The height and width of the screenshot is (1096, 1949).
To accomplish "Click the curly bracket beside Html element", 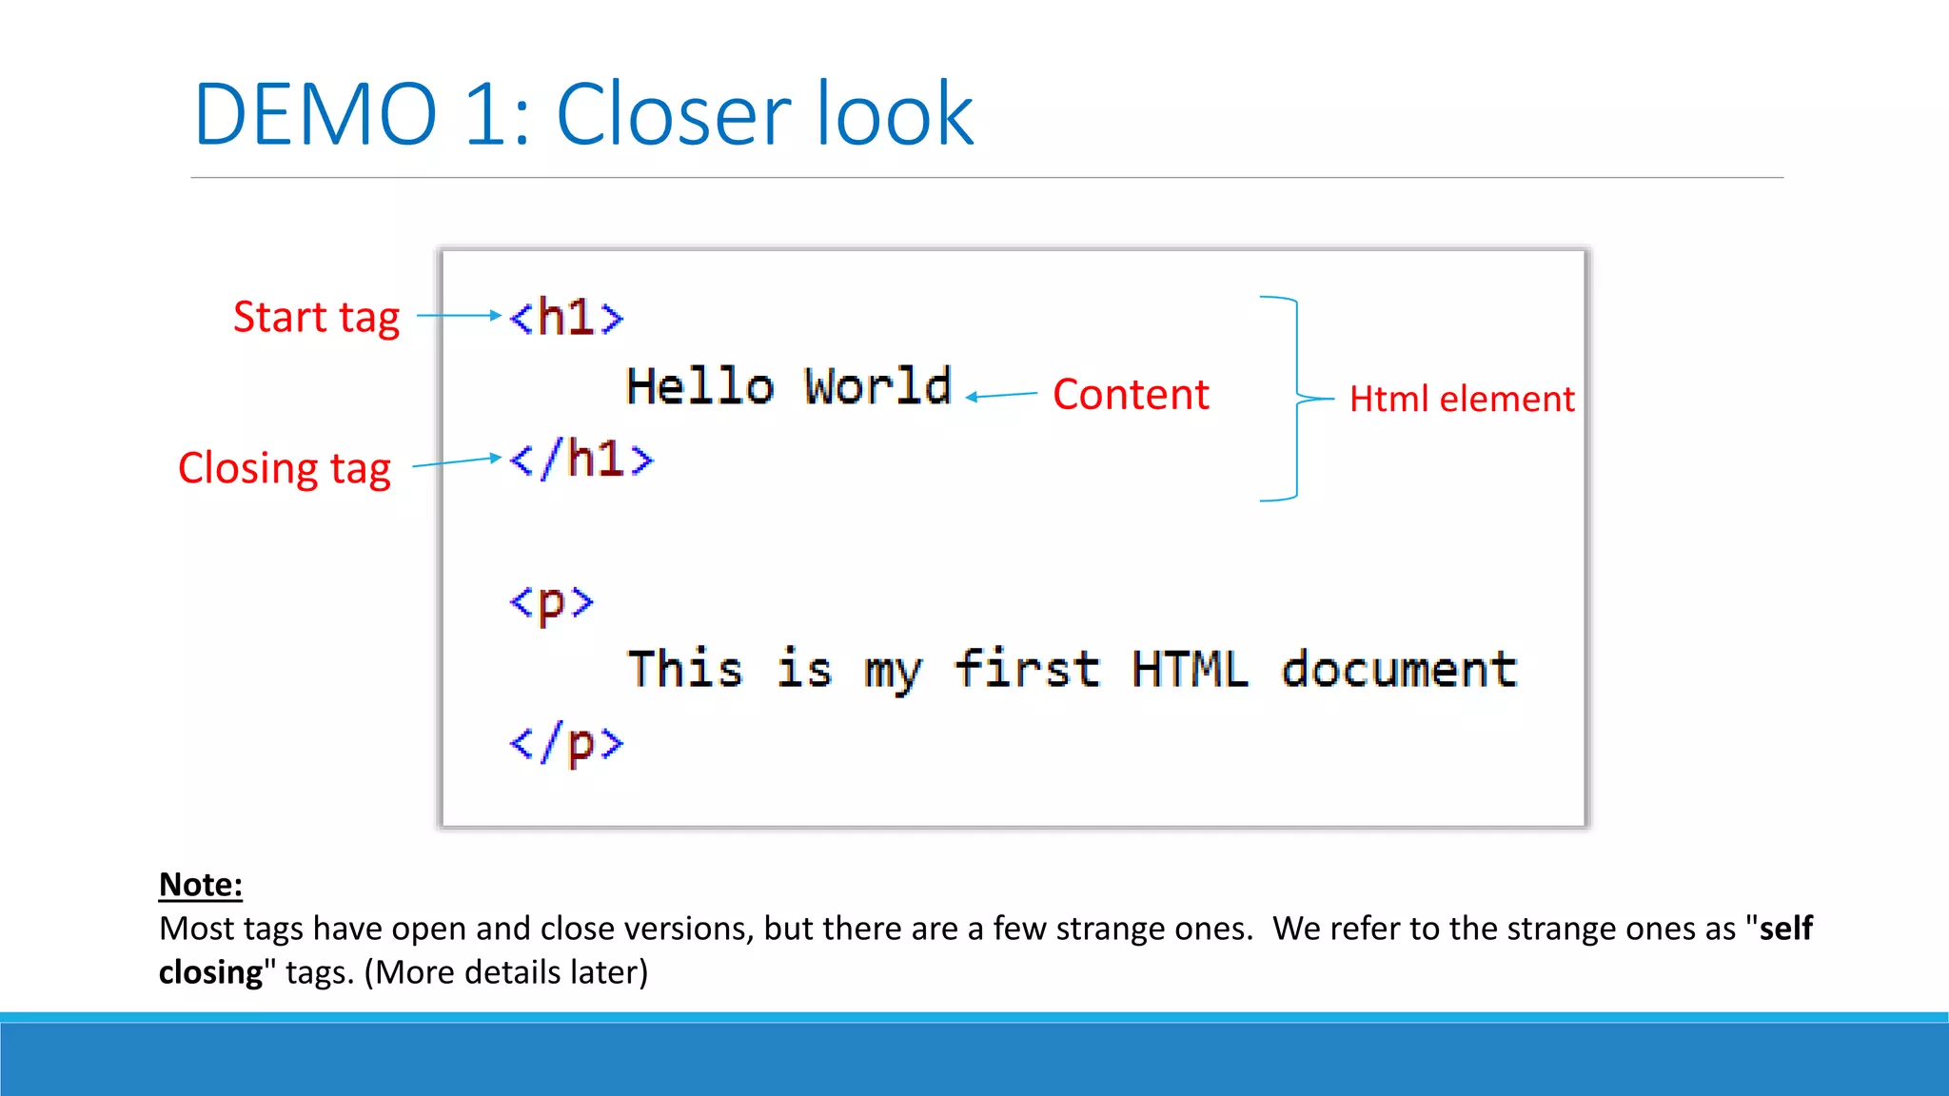I will 1296,399.
